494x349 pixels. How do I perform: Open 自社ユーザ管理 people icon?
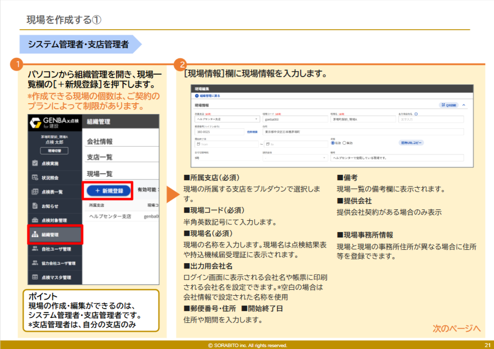click(35, 249)
